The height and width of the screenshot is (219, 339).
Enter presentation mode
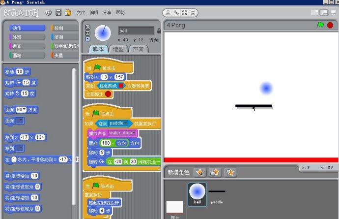pyautogui.click(x=333, y=13)
